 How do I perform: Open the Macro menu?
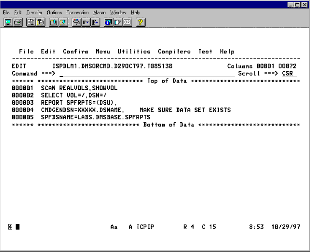[99, 13]
